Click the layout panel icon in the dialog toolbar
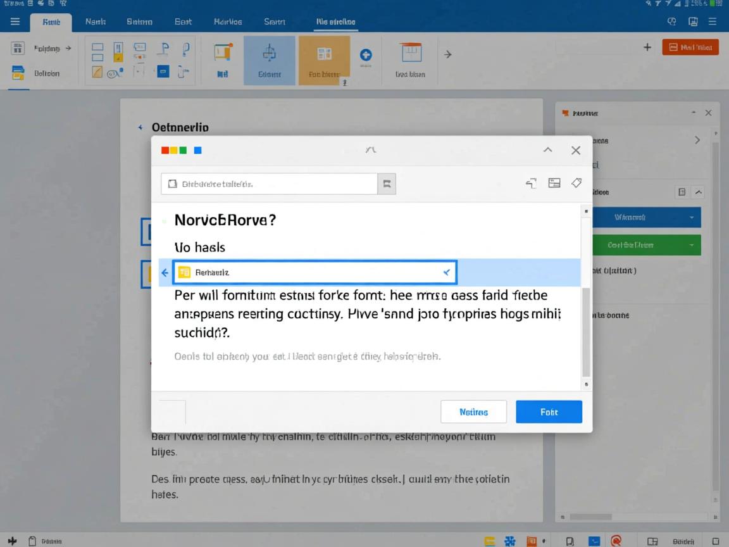The height and width of the screenshot is (547, 729). [x=554, y=183]
